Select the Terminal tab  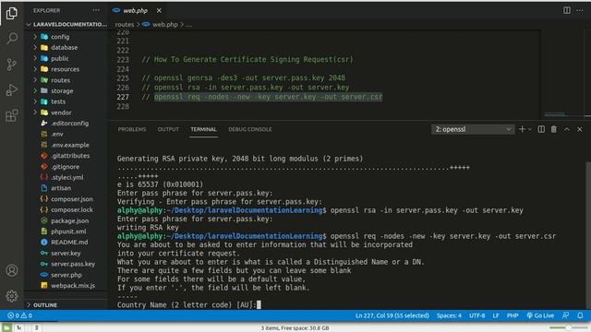coord(203,129)
